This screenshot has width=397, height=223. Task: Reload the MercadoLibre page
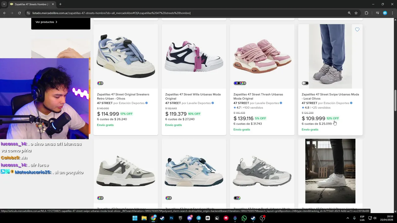(x=19, y=13)
